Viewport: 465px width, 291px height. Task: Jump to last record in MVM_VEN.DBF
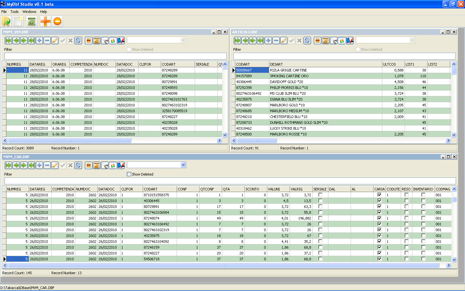tap(32, 40)
